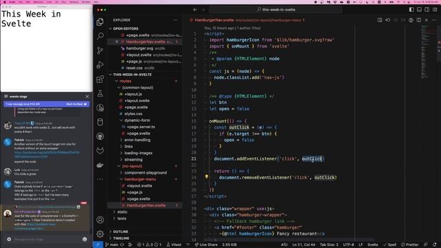441x248 pixels.
Task: Expand the component-playground folder
Action: (x=145, y=173)
